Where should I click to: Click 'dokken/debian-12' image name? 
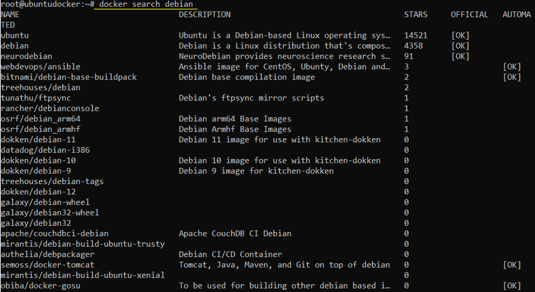(38, 192)
